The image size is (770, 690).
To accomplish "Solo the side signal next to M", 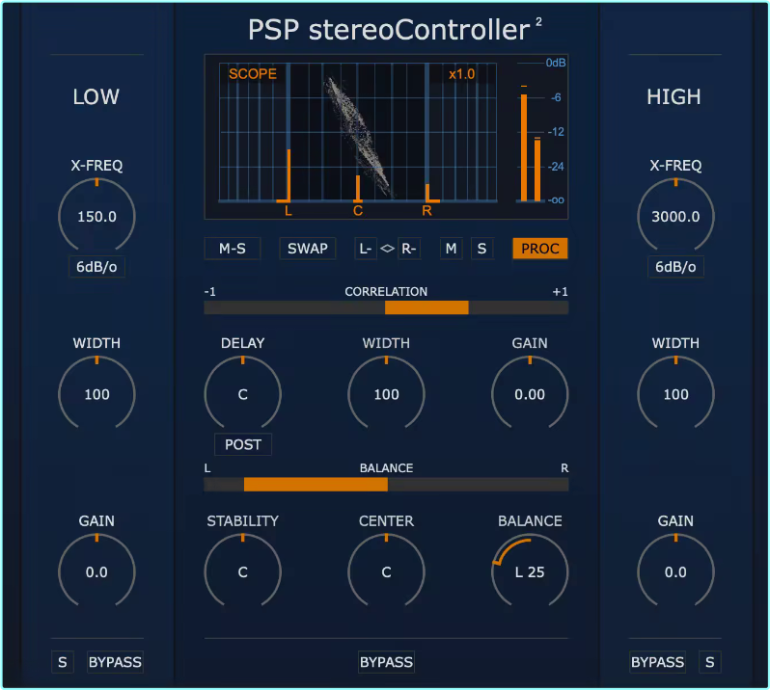I will (x=481, y=249).
